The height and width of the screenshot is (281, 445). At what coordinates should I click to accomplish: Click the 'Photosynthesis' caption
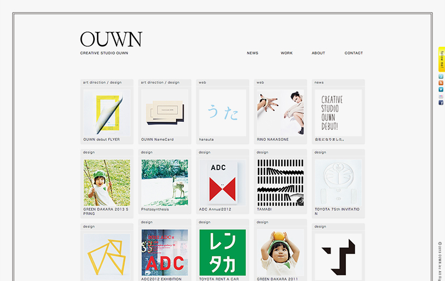pos(155,209)
